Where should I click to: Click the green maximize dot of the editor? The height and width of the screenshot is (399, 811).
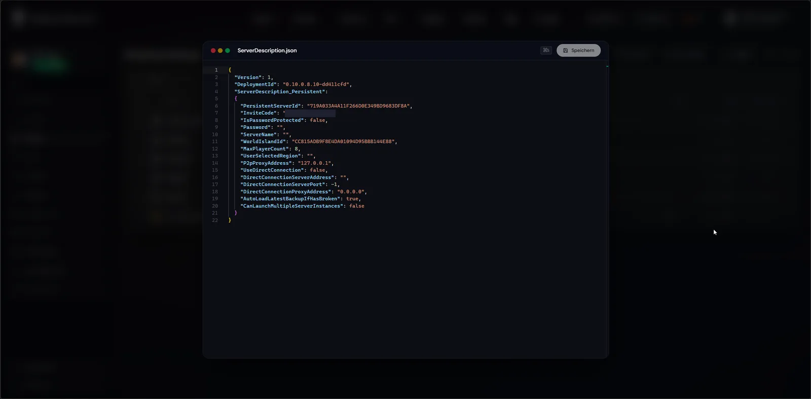(228, 50)
